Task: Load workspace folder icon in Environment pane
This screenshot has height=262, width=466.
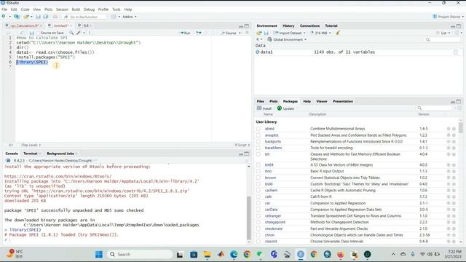Action: pyautogui.click(x=259, y=33)
